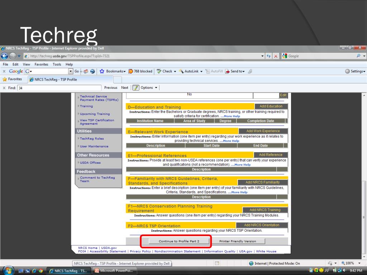
Task: Click the Add Education button
Action: pos(271,106)
